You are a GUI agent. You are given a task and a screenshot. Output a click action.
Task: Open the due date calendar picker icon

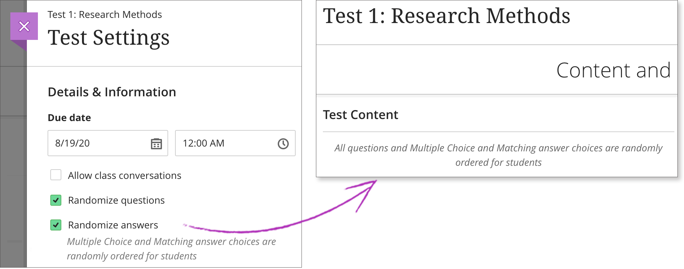(156, 143)
